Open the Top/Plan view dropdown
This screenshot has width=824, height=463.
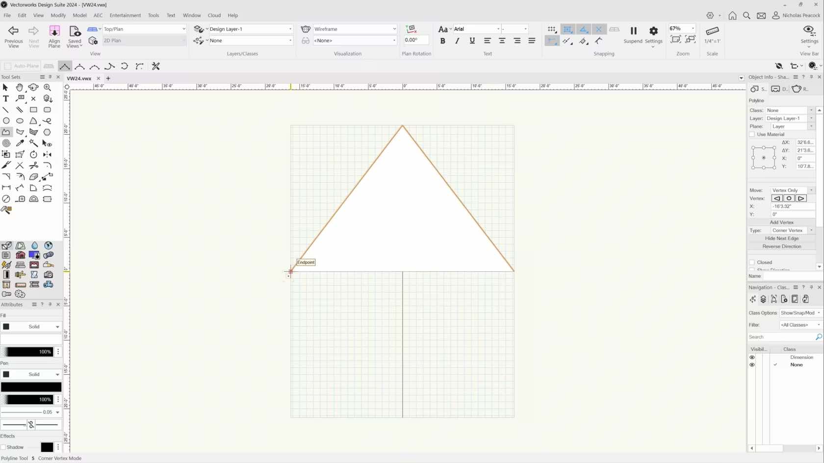click(144, 29)
